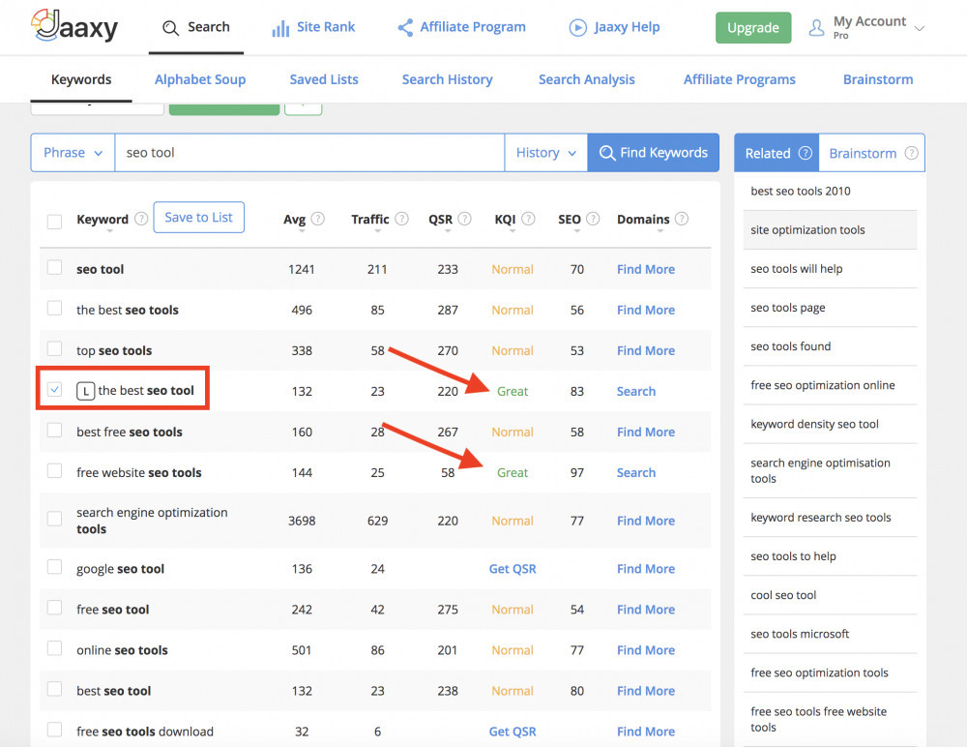The width and height of the screenshot is (967, 747).
Task: Click the Jaaxy logo
Action: coord(74,26)
